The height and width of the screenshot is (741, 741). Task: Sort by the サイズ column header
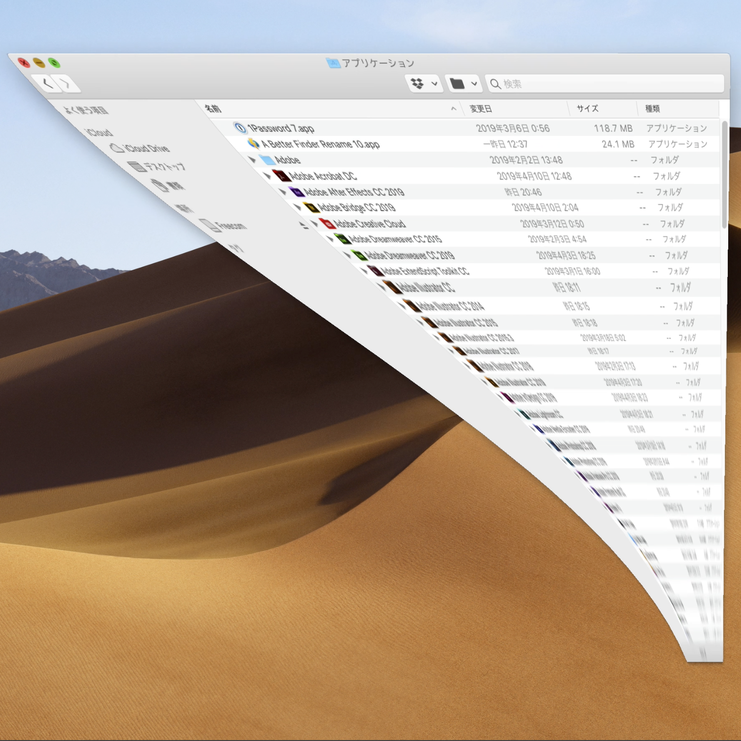(587, 109)
